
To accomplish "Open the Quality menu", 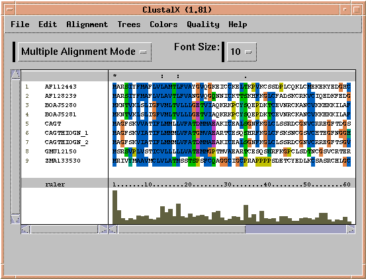I will coord(203,24).
